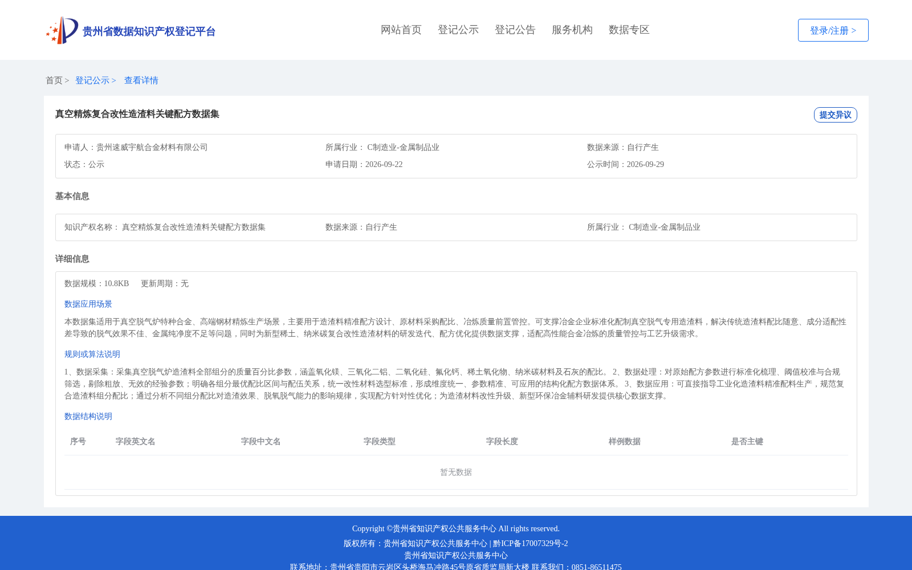Click the 样例数据 column header
This screenshot has width=912, height=570.
click(x=625, y=441)
